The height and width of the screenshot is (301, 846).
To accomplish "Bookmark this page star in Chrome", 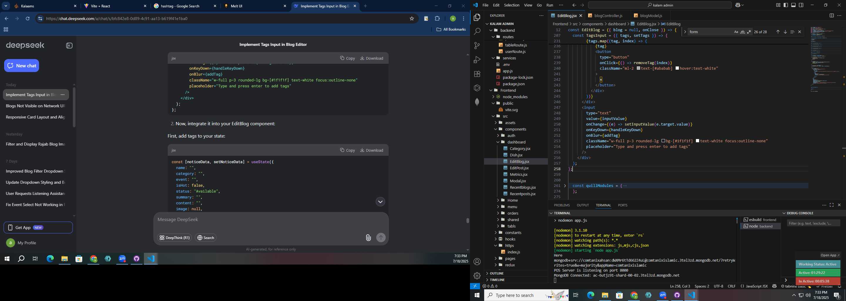I will click(x=412, y=19).
